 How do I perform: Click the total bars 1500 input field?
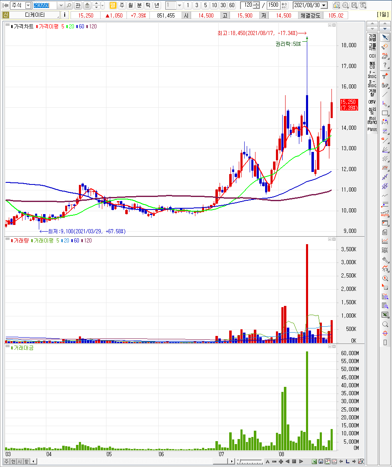coord(273,5)
